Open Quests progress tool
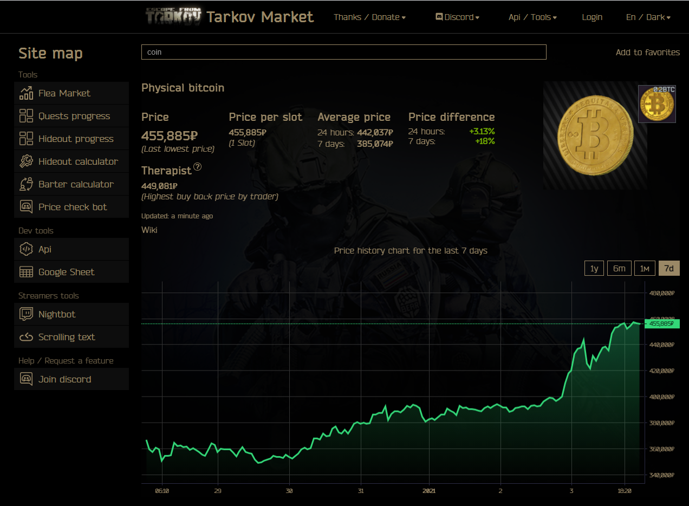The height and width of the screenshot is (506, 689). click(x=71, y=116)
